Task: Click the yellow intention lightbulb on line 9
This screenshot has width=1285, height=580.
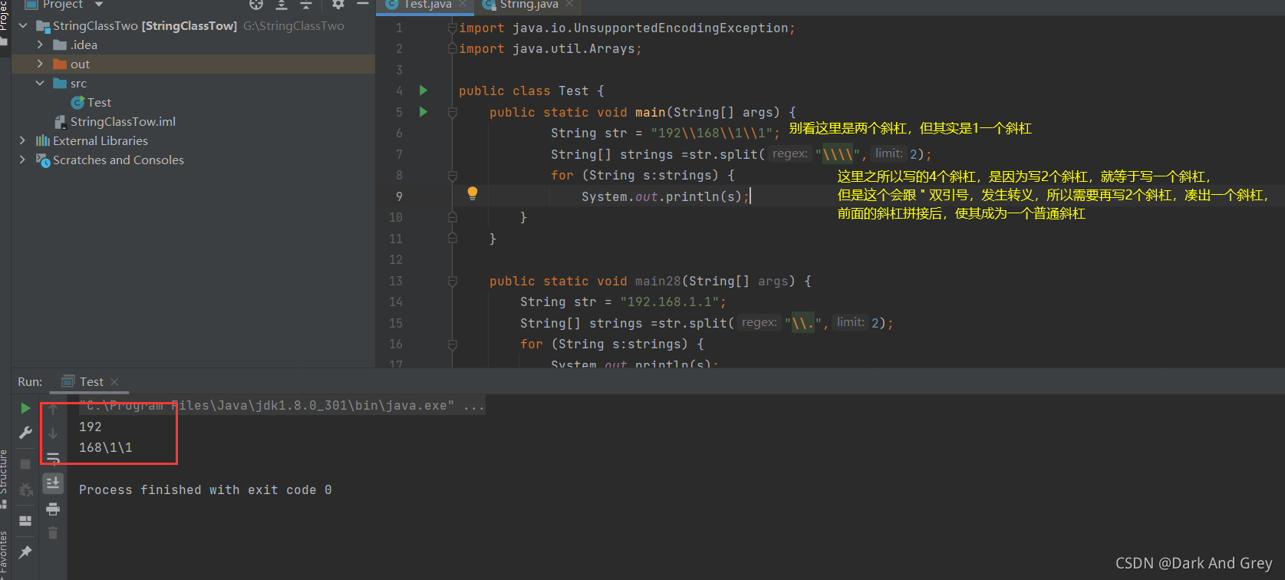Action: (x=473, y=193)
